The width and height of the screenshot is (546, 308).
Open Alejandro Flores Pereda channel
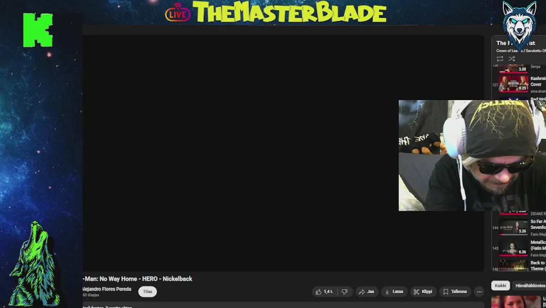pos(107,289)
